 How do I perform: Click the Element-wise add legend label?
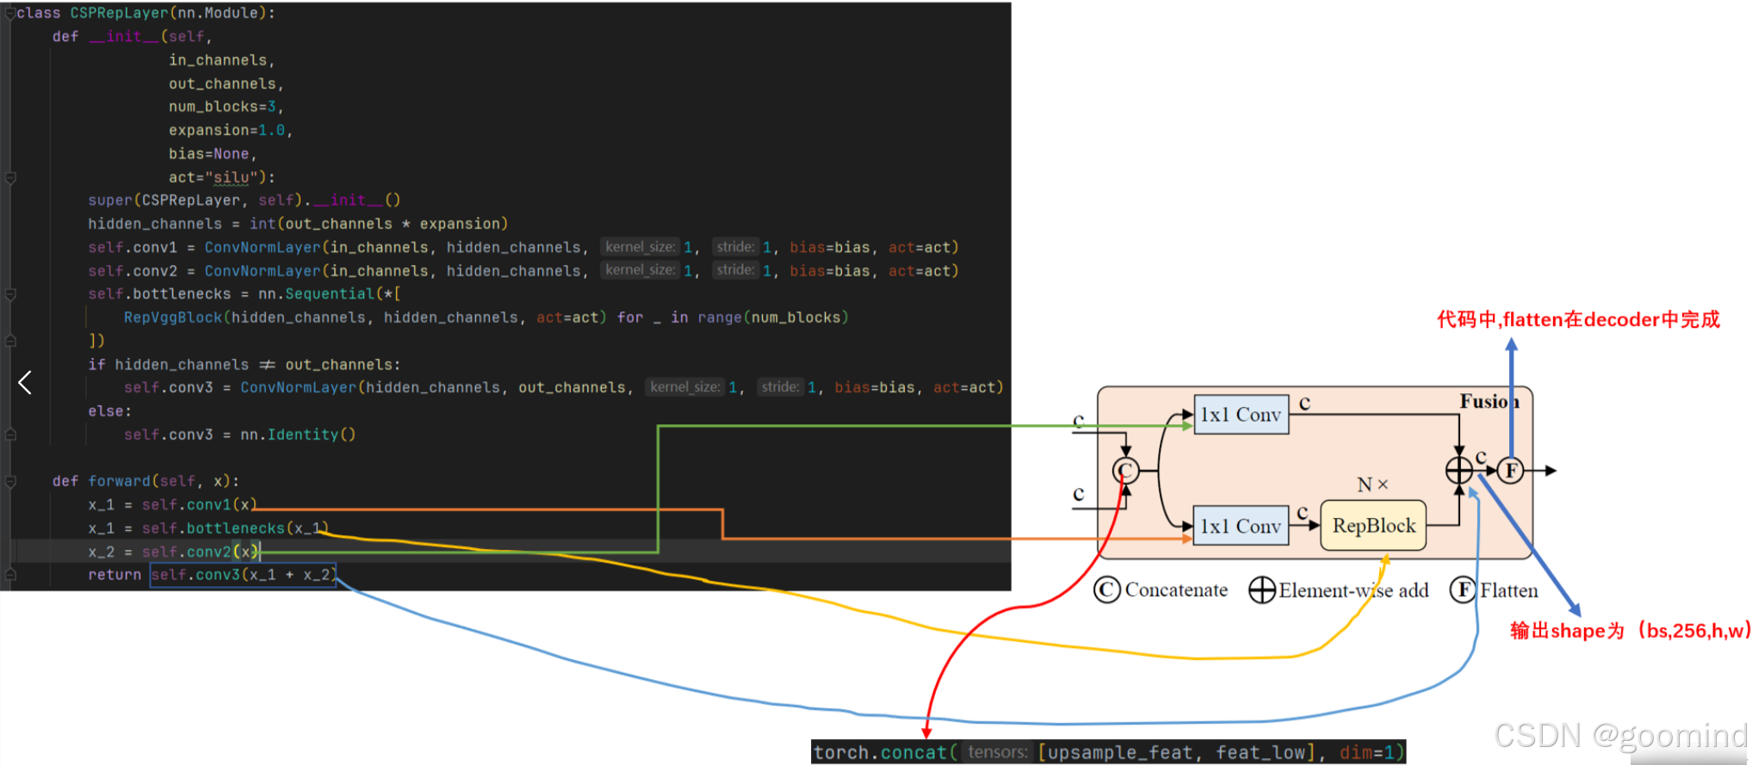[x=1353, y=590]
